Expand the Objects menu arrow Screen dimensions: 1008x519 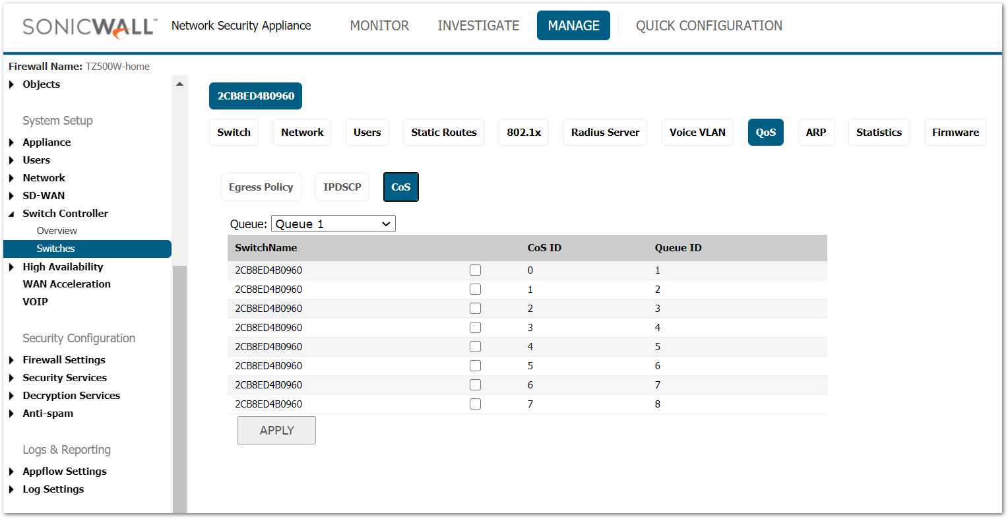click(x=11, y=84)
